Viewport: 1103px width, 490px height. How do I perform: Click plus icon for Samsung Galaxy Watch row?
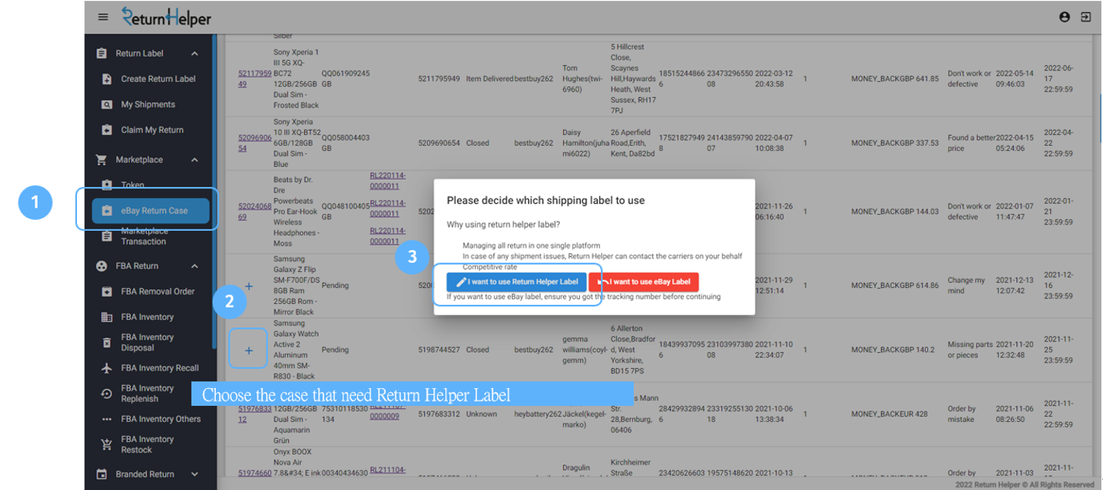[249, 350]
